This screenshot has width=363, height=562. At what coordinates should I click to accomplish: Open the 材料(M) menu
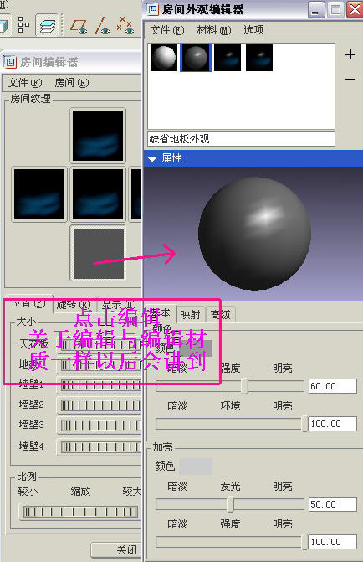[214, 30]
